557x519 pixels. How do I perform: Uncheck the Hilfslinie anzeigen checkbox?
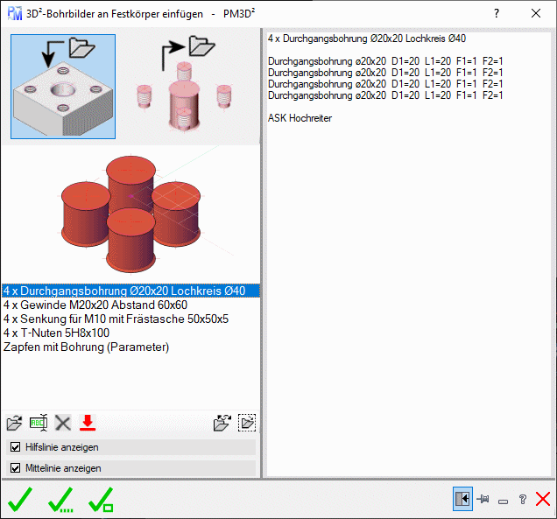[x=15, y=447]
